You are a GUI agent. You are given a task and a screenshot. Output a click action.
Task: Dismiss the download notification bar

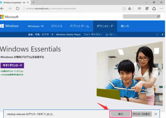(x=156, y=114)
